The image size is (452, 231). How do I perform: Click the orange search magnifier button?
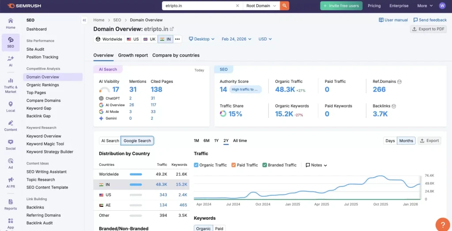point(285,6)
